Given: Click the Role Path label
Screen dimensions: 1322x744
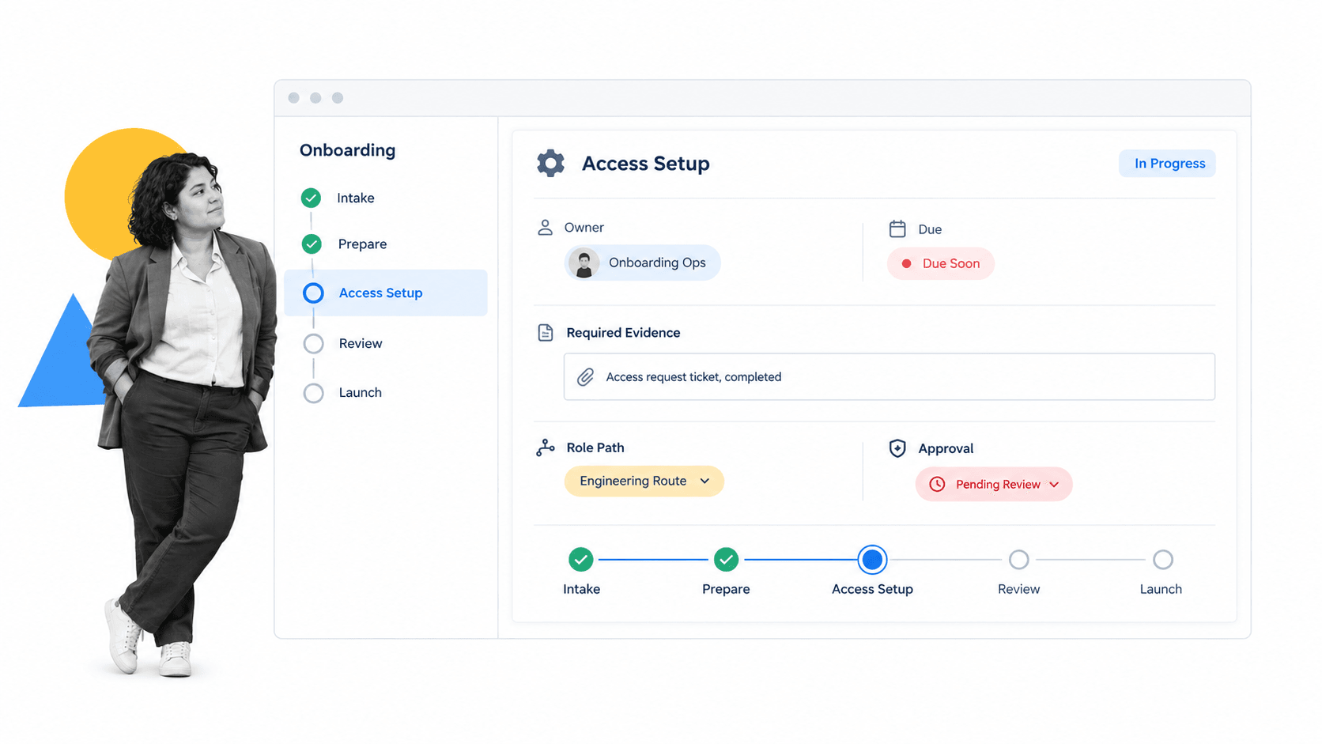Looking at the screenshot, I should 595,448.
